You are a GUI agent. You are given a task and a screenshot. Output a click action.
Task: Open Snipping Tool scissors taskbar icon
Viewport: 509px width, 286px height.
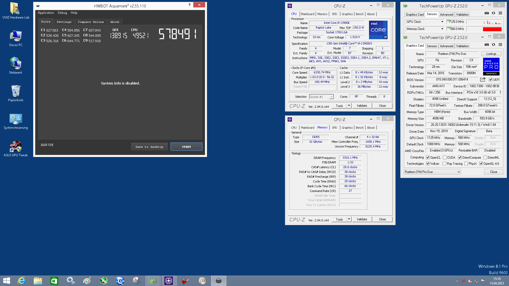pos(136,281)
